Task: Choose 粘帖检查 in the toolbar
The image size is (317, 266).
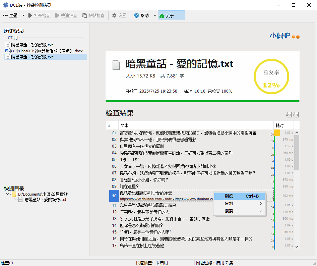Action: [93, 15]
